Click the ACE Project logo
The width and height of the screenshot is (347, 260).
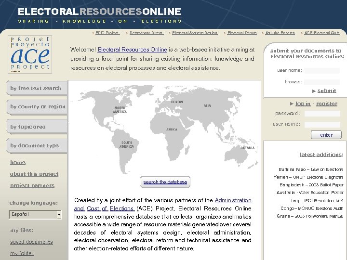(30, 54)
